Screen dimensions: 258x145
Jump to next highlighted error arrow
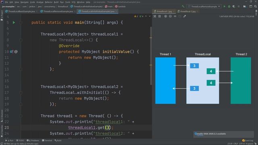[x=150, y=16]
